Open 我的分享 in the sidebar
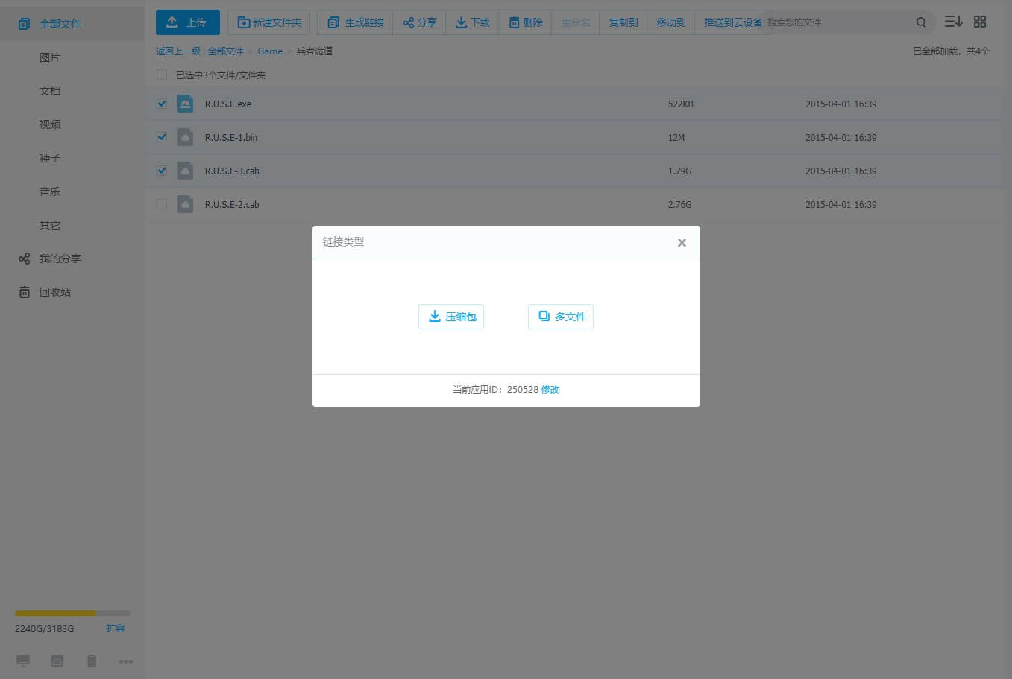 pyautogui.click(x=60, y=259)
